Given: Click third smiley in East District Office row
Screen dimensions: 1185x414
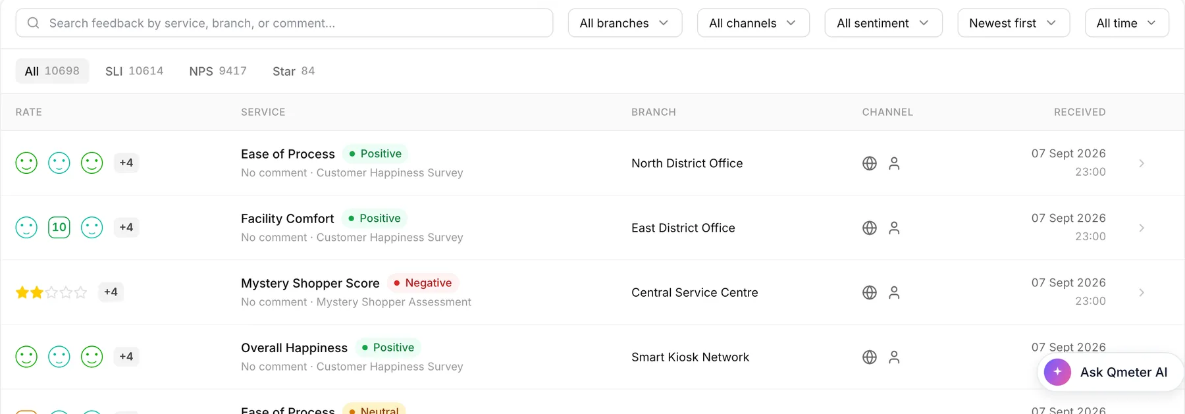Looking at the screenshot, I should (92, 228).
